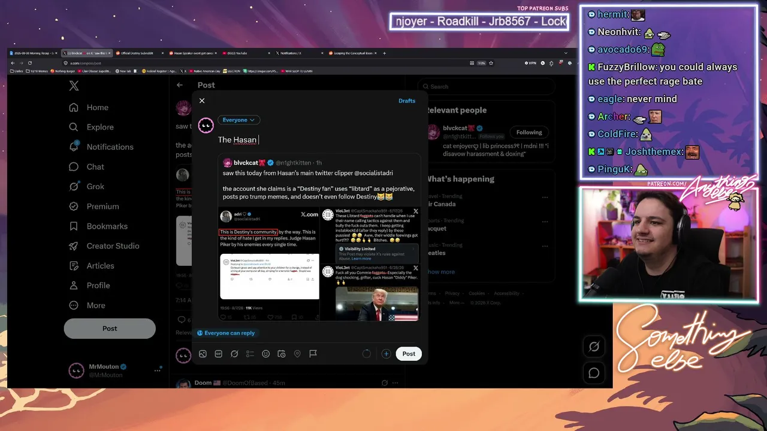The image size is (767, 431).
Task: Open the GIF picker
Action: 219,354
